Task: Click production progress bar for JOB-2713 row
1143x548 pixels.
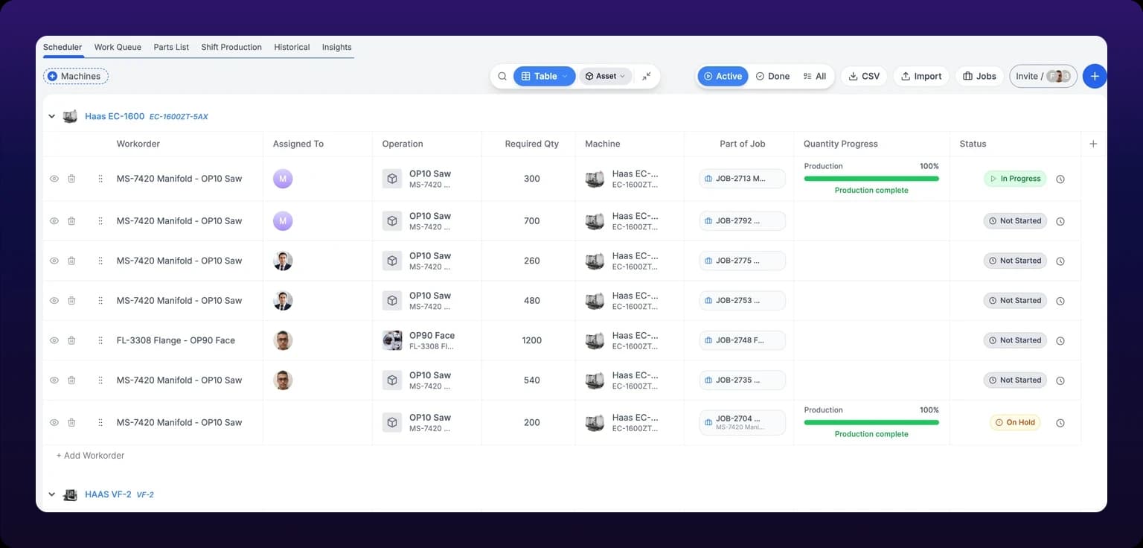Action: [871, 179]
